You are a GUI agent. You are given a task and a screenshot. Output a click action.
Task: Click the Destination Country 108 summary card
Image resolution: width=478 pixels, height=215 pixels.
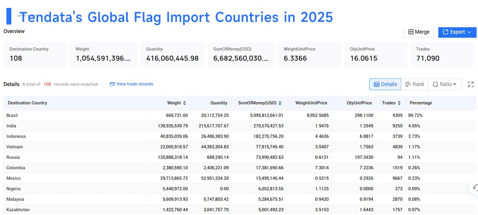coord(35,55)
